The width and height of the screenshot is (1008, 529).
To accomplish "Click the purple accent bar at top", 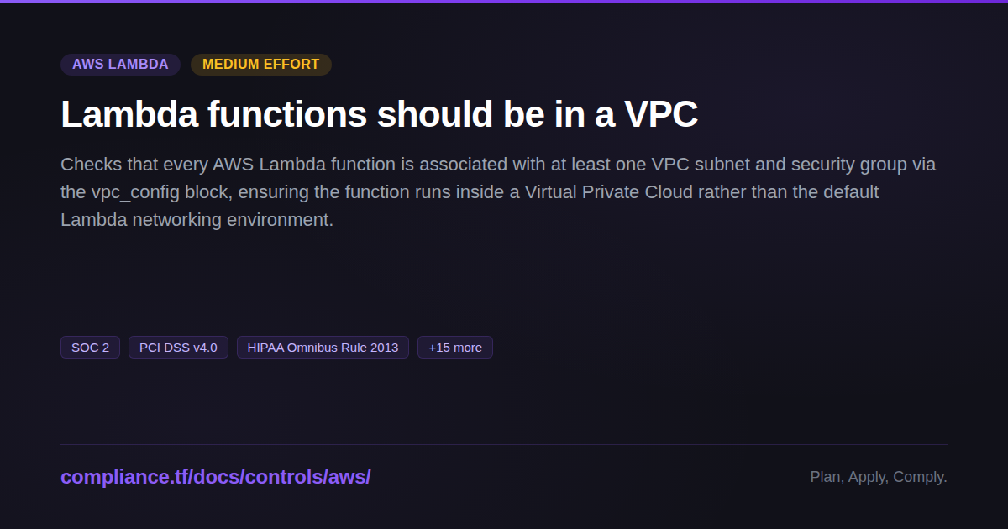I will point(504,2).
